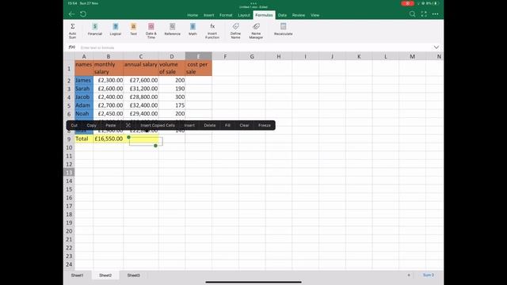507x285 pixels.
Task: Switch to the Format tab
Action: tap(226, 15)
